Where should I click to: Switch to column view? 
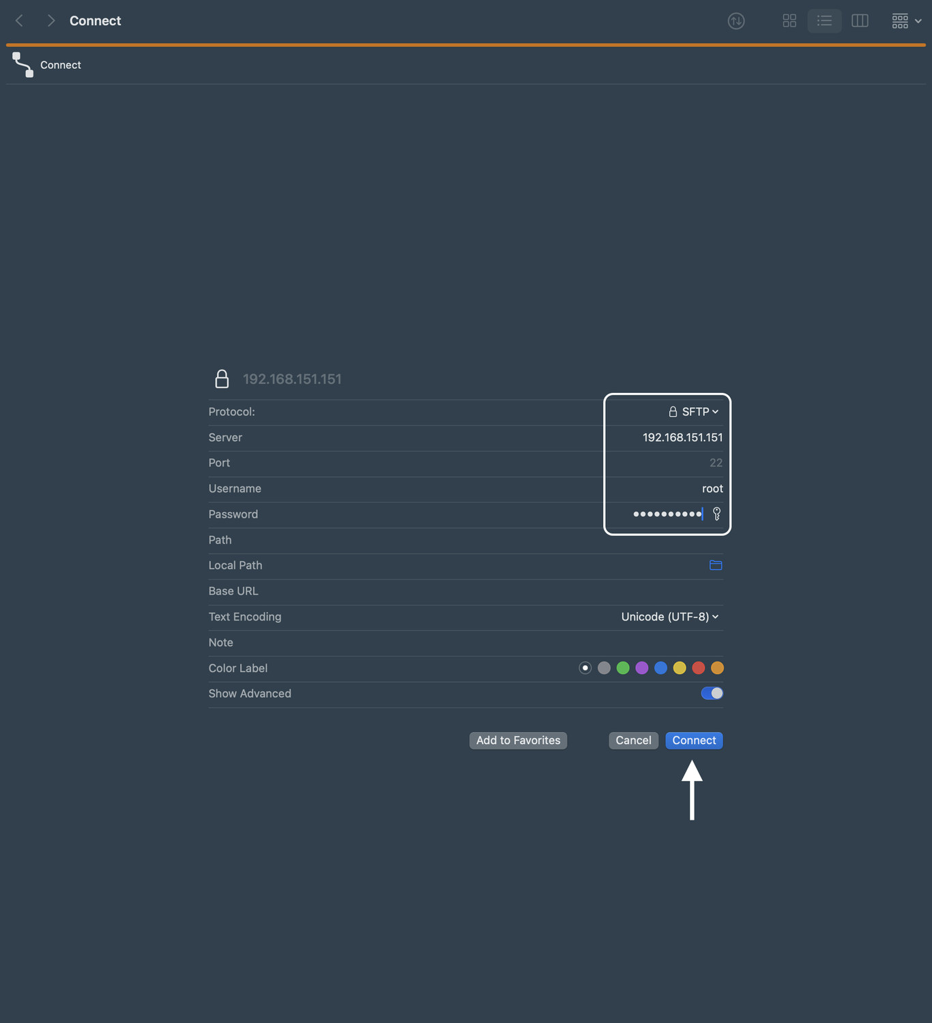[x=860, y=21]
